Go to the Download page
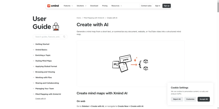This screenshot has width=219, height=109. tap(94, 6)
